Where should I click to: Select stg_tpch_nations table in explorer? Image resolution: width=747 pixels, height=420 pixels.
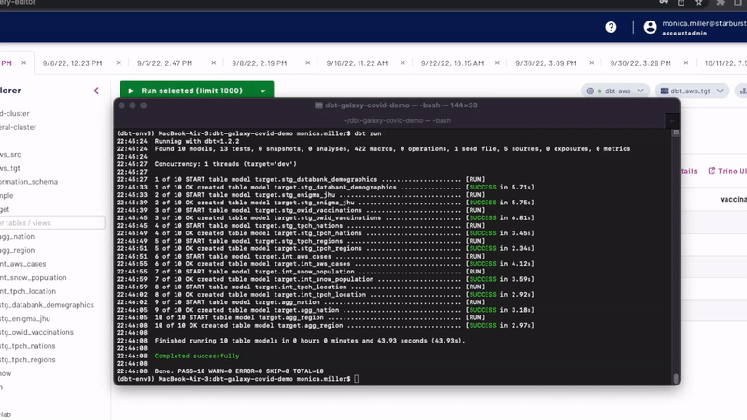point(28,346)
